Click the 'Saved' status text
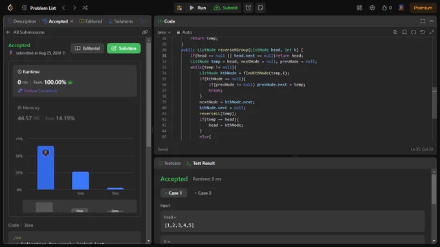This screenshot has width=440, height=247. click(163, 149)
